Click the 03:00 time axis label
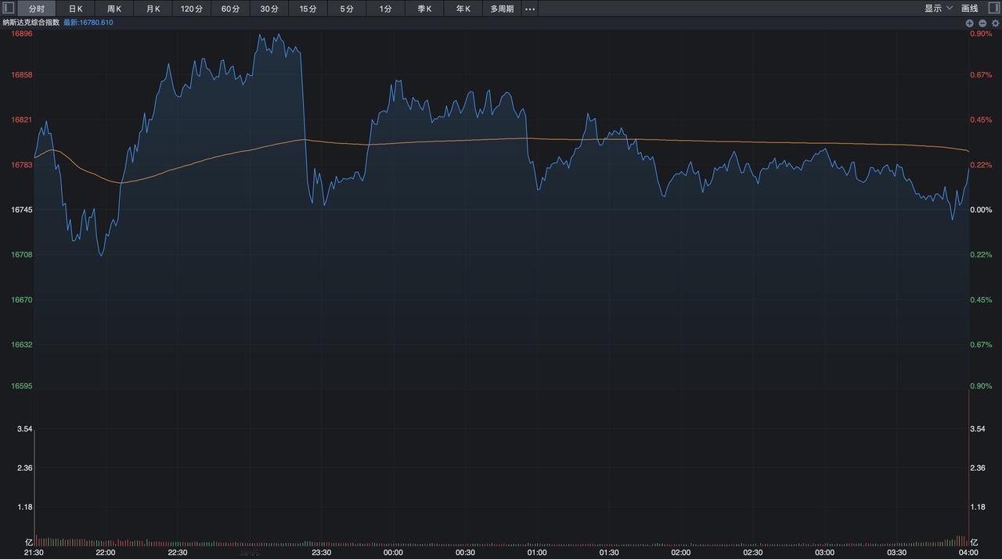This screenshot has height=559, width=1002. pos(825,553)
